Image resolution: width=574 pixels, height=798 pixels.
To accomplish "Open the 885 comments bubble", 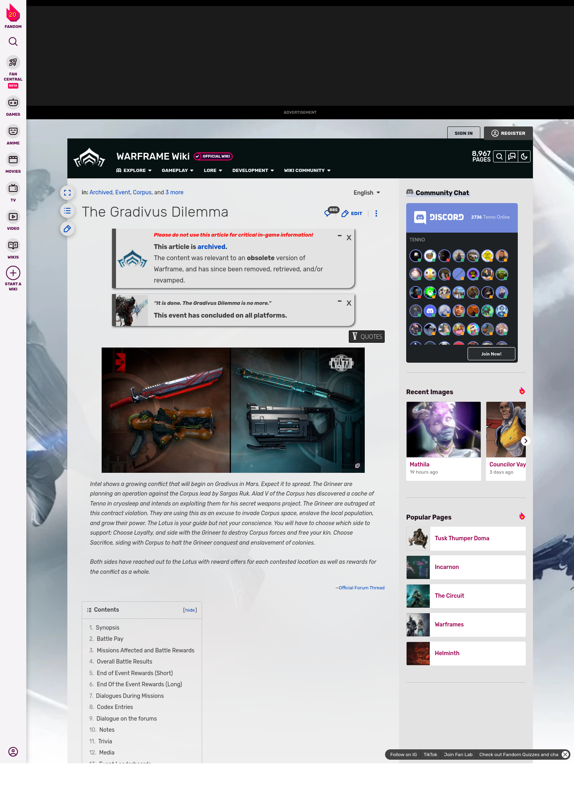I will (331, 212).
